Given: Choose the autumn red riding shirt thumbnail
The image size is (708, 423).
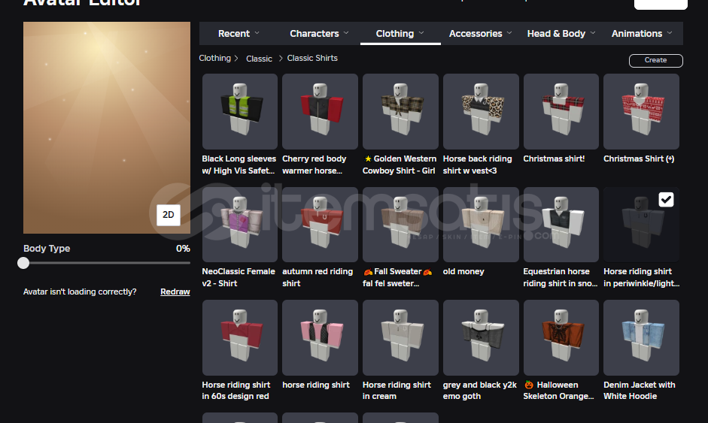Looking at the screenshot, I should pos(320,225).
